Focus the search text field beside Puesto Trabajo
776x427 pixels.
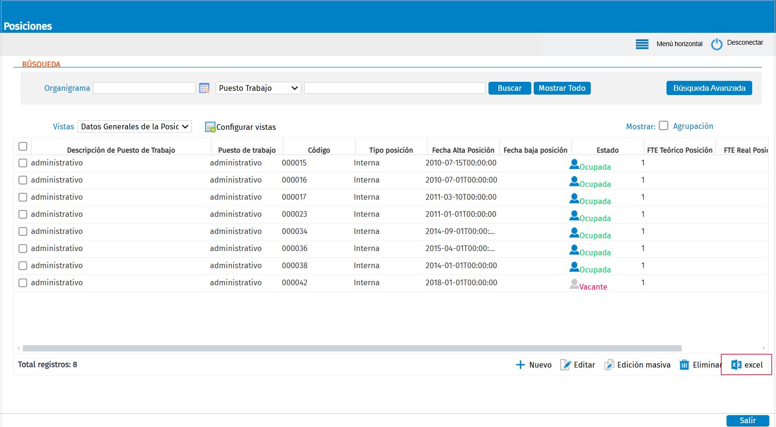(x=395, y=88)
